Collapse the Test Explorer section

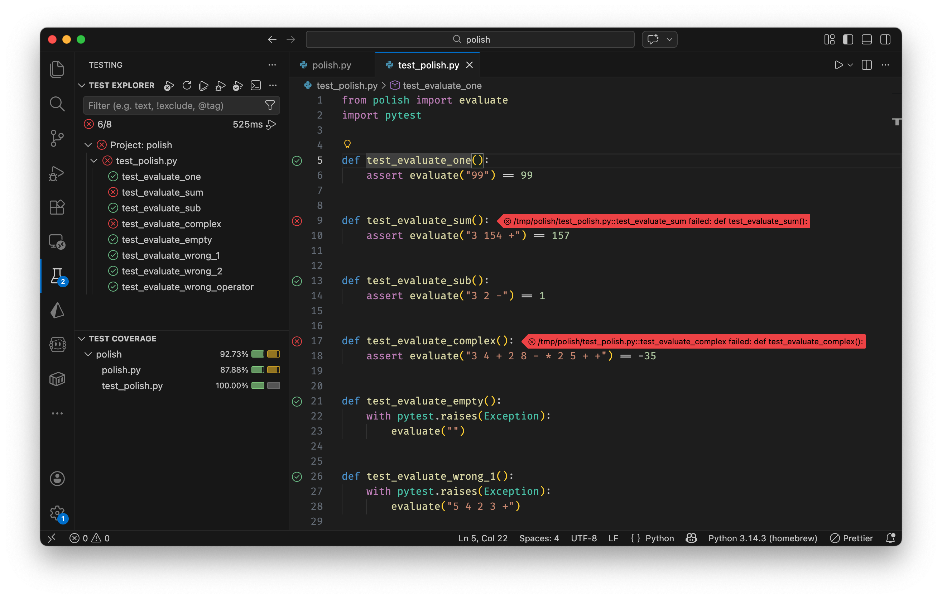tap(82, 85)
